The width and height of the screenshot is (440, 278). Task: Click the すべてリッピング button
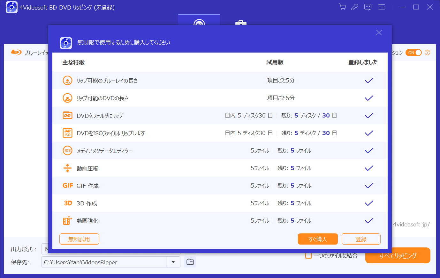click(398, 255)
